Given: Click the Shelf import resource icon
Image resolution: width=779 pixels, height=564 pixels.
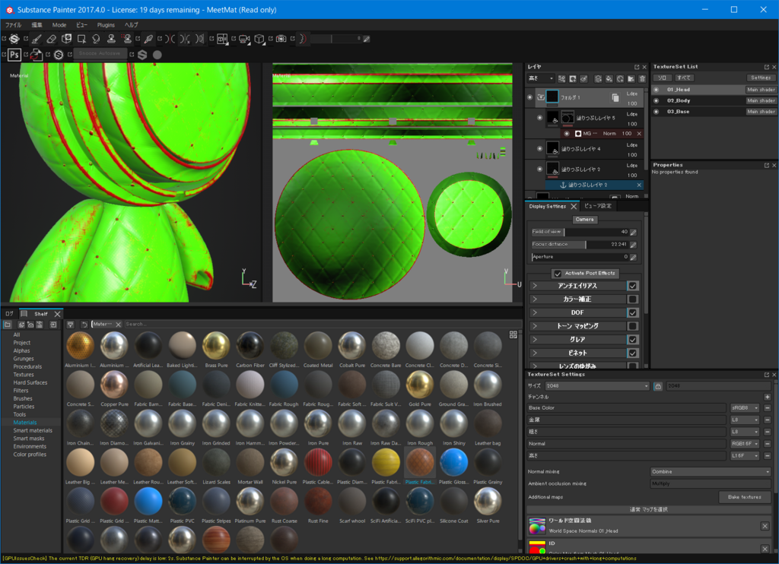Looking at the screenshot, I should click(53, 325).
